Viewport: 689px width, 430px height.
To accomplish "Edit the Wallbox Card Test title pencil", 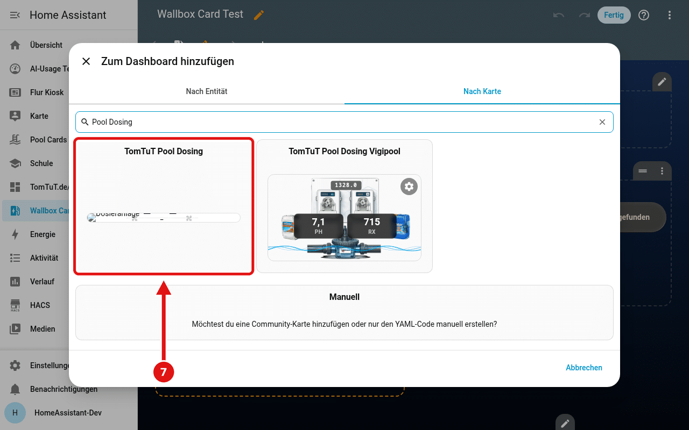I will tap(259, 15).
